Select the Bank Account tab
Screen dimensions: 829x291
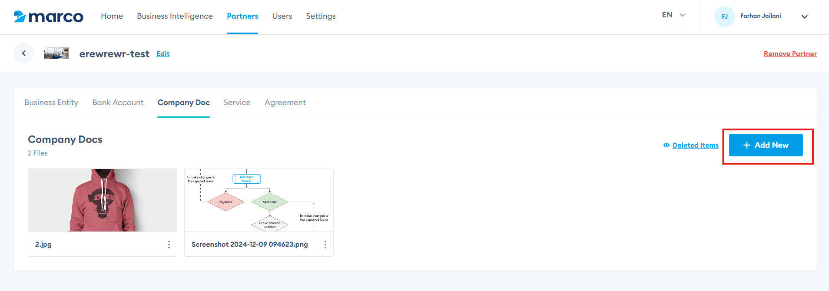(118, 103)
